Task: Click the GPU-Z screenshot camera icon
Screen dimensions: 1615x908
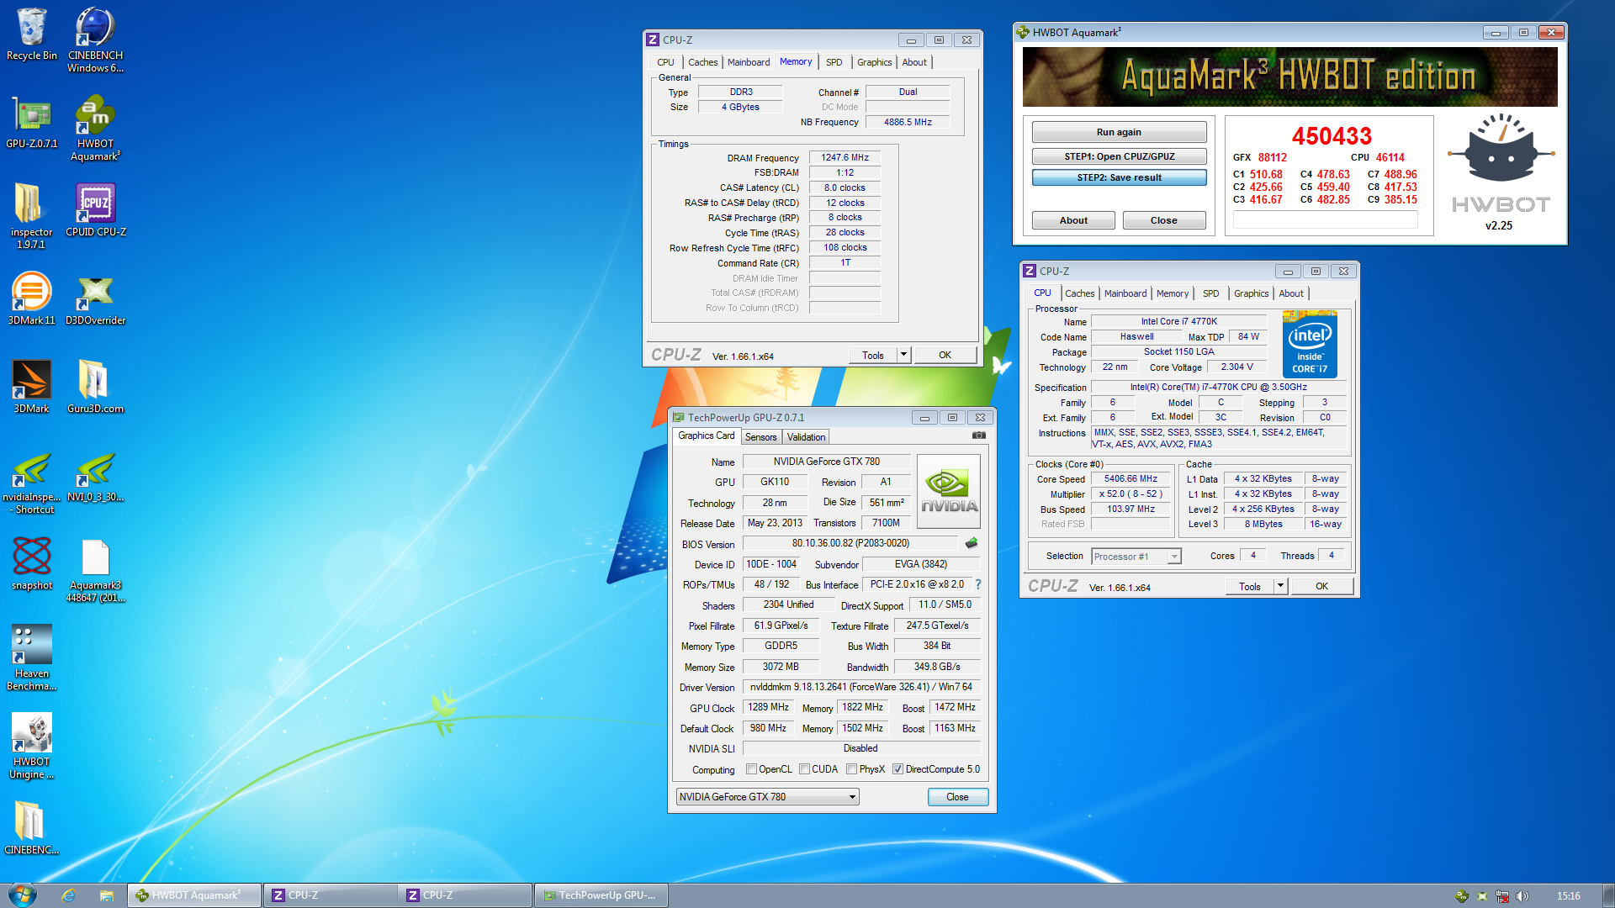Action: (978, 436)
